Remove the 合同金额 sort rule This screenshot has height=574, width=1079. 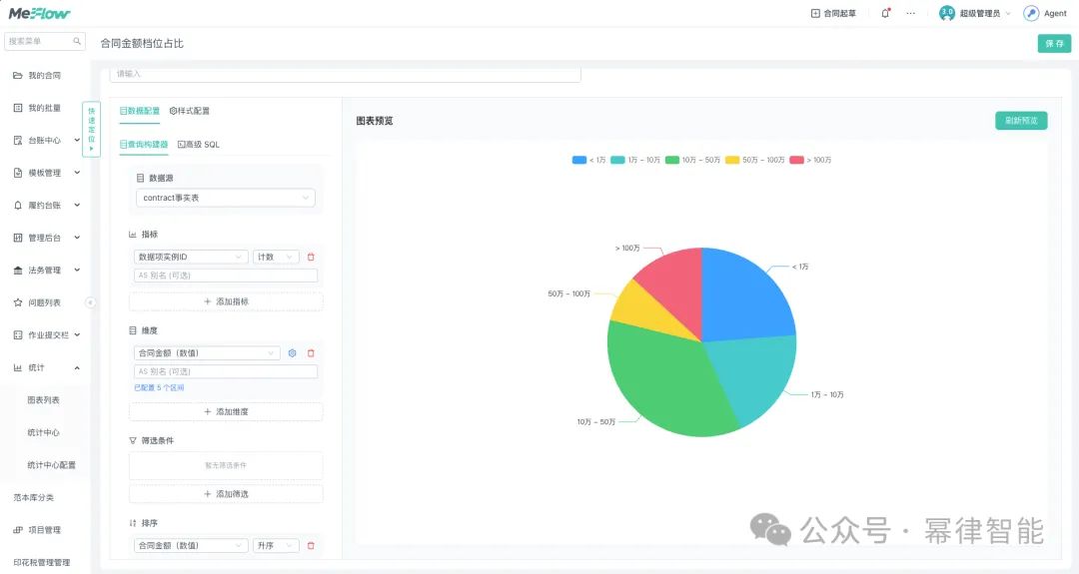point(311,546)
